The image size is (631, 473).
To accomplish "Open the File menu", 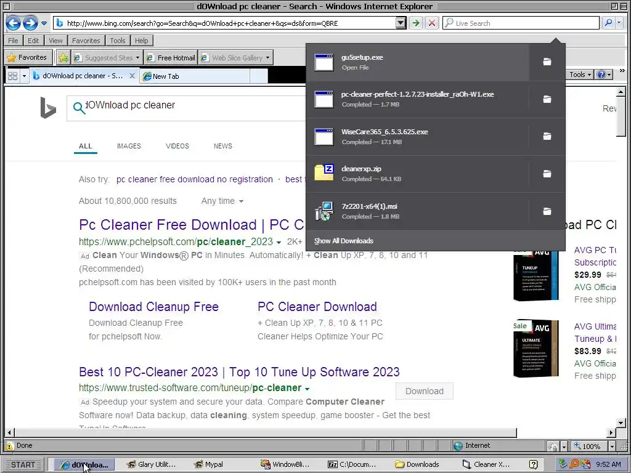I will 13,41.
